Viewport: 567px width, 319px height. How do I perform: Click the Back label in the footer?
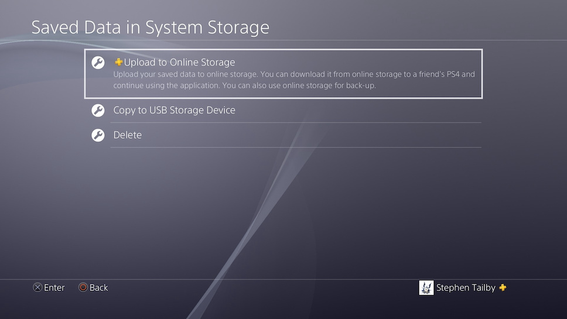point(98,287)
